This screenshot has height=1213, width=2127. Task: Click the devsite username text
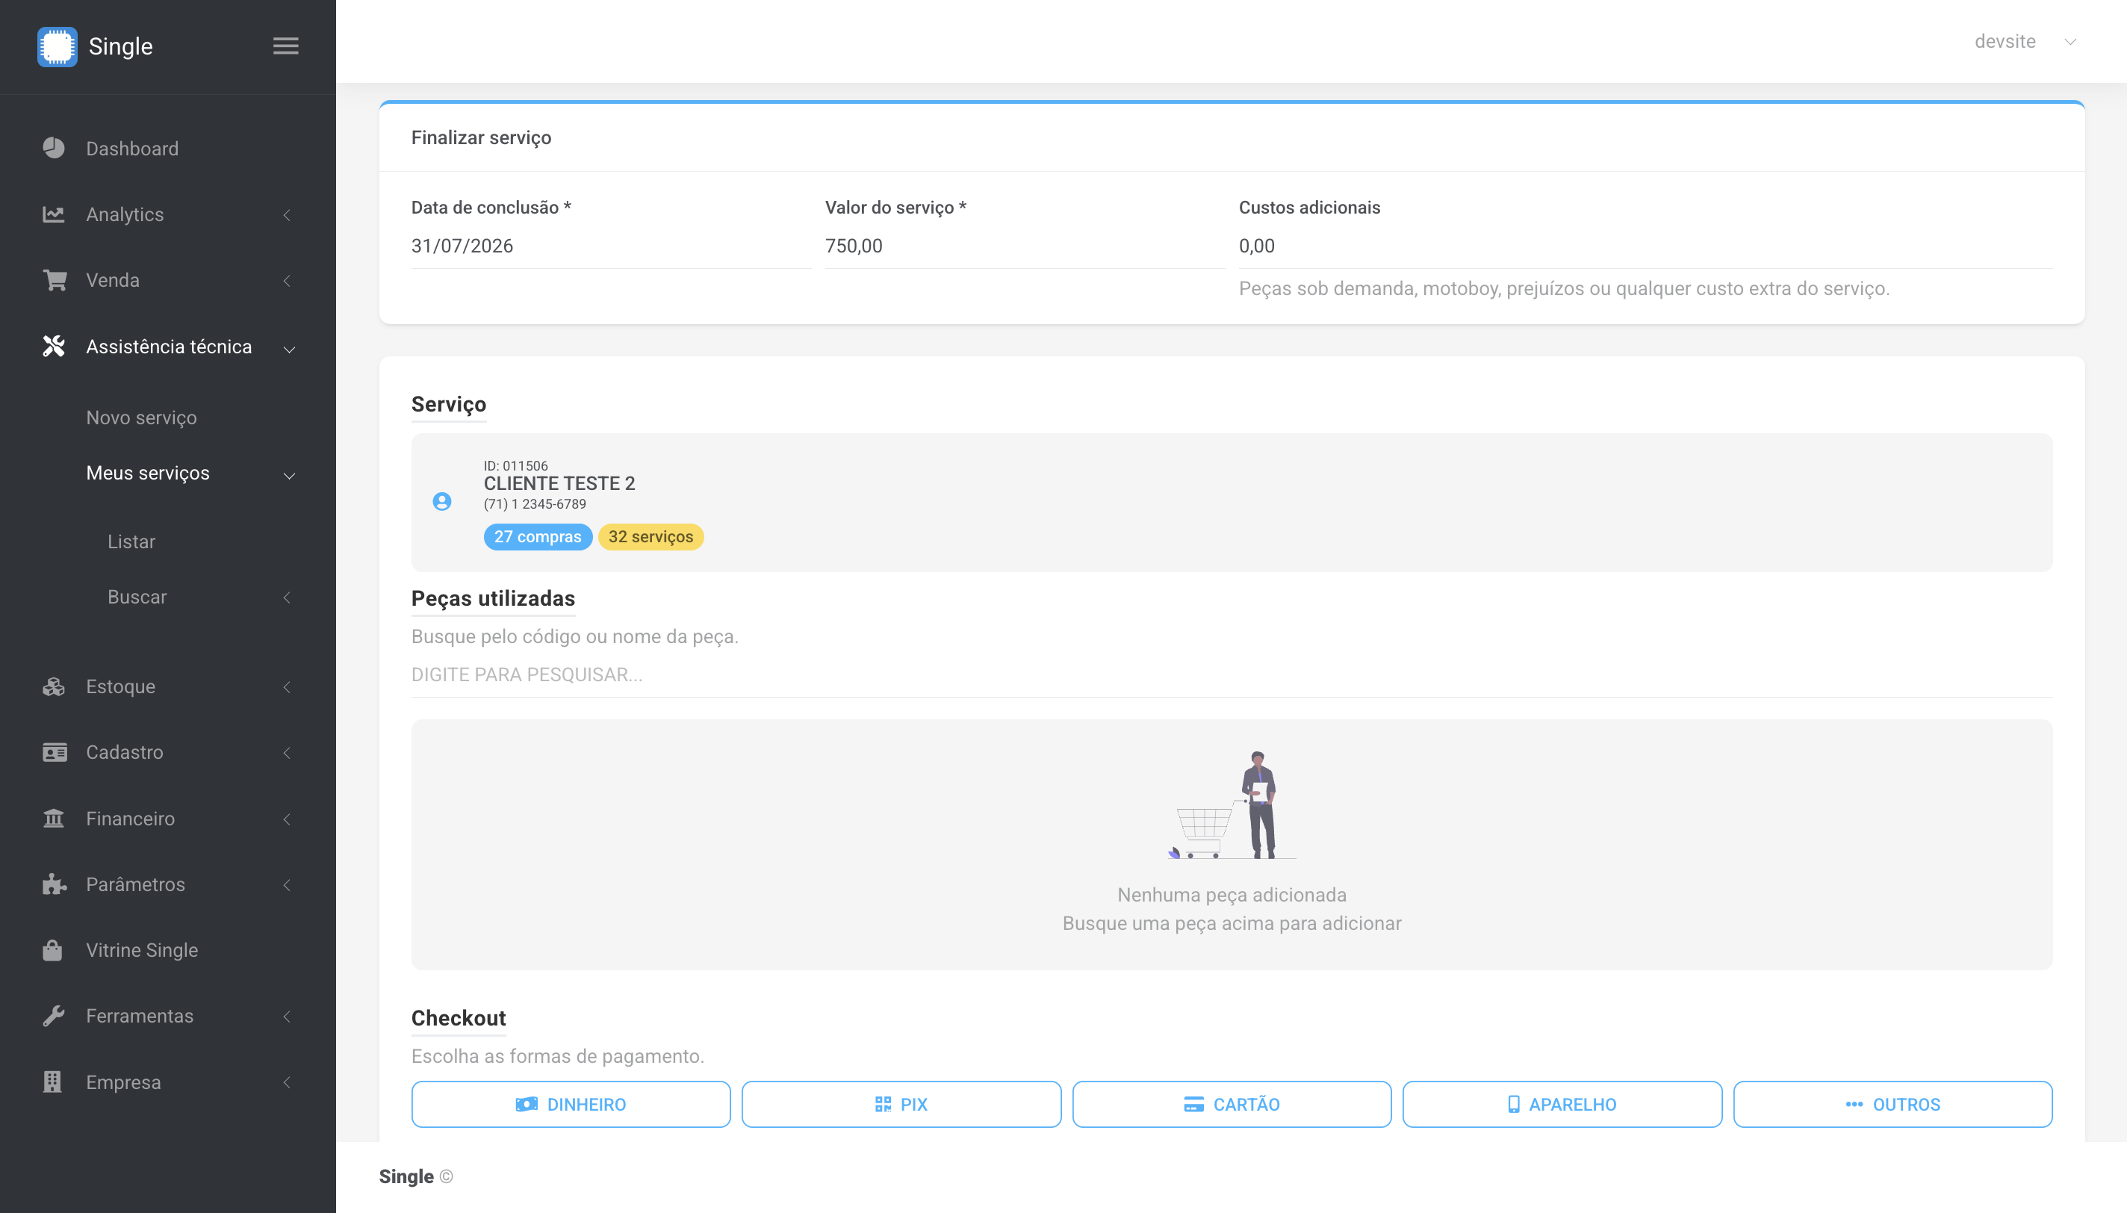2005,41
